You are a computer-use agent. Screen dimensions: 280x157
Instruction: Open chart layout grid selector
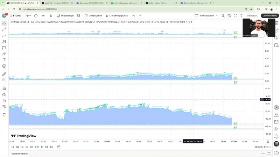[x=196, y=16]
